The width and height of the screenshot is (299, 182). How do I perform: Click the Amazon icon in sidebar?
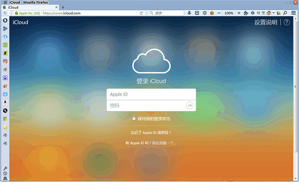click(5, 102)
